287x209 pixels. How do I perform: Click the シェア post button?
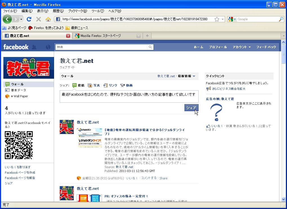(x=192, y=108)
